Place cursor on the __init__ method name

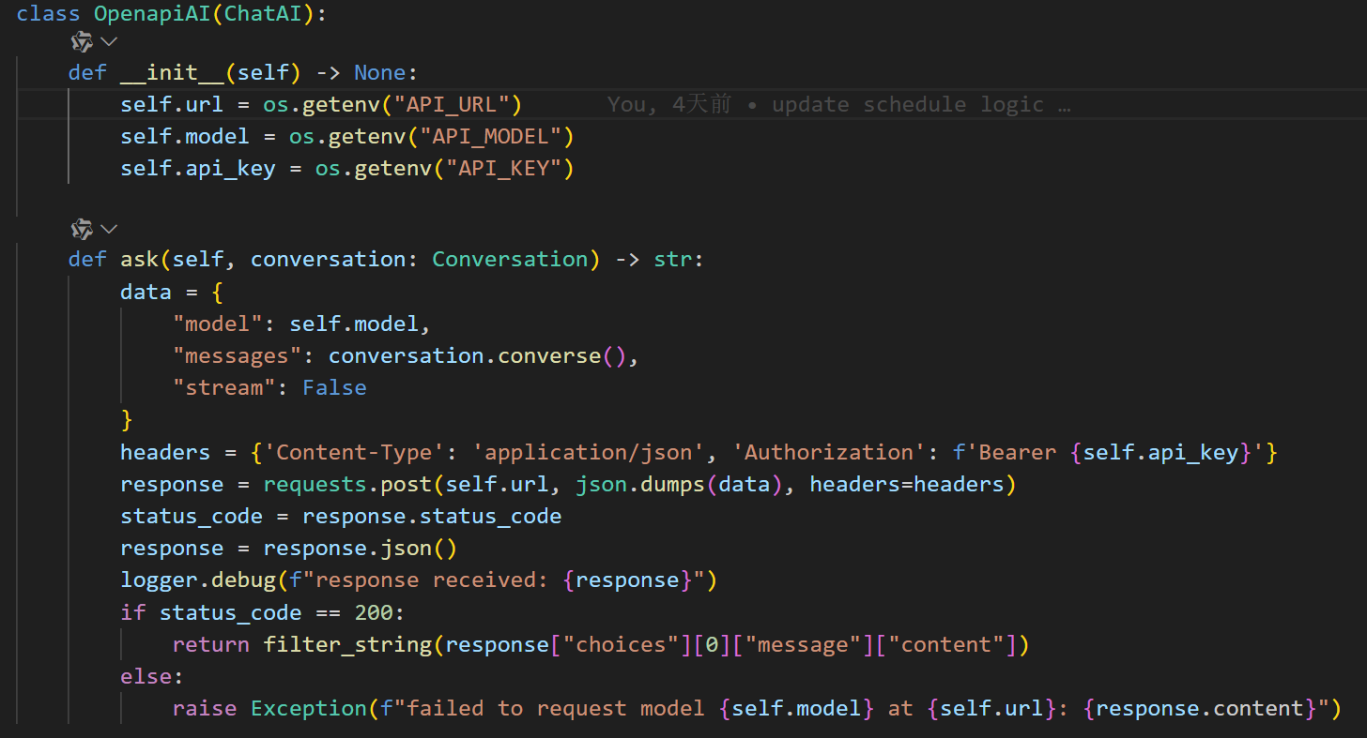click(172, 73)
